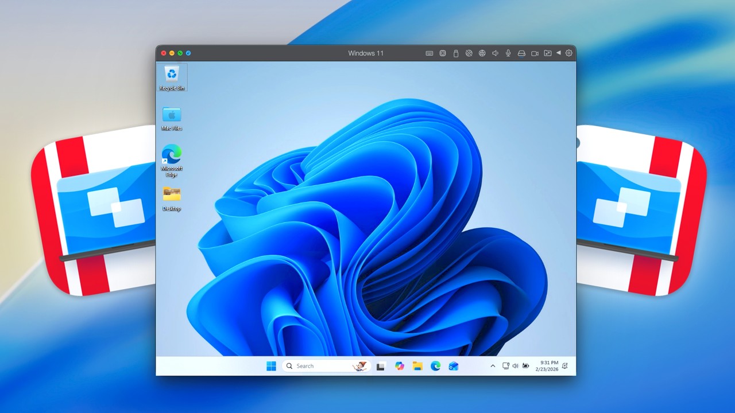Open the USB devices icon
Image resolution: width=735 pixels, height=413 pixels.
pos(456,53)
